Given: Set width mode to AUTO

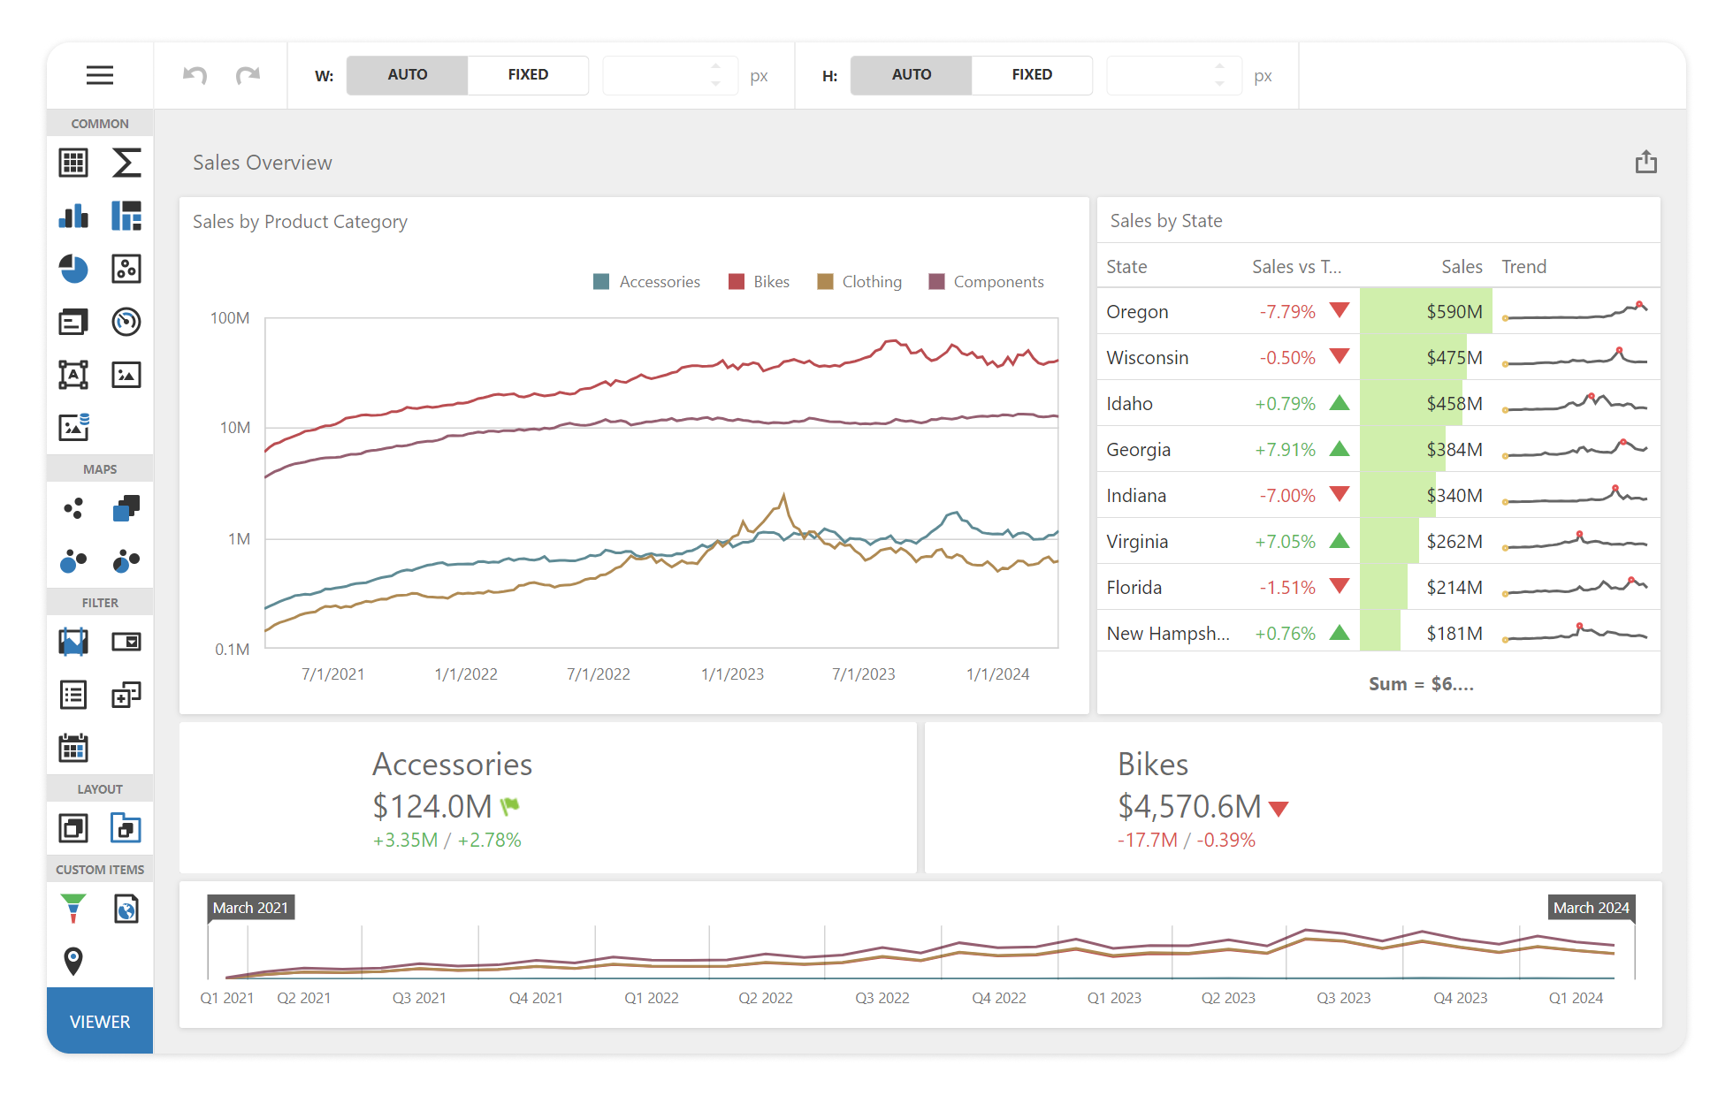Looking at the screenshot, I should coord(407,75).
